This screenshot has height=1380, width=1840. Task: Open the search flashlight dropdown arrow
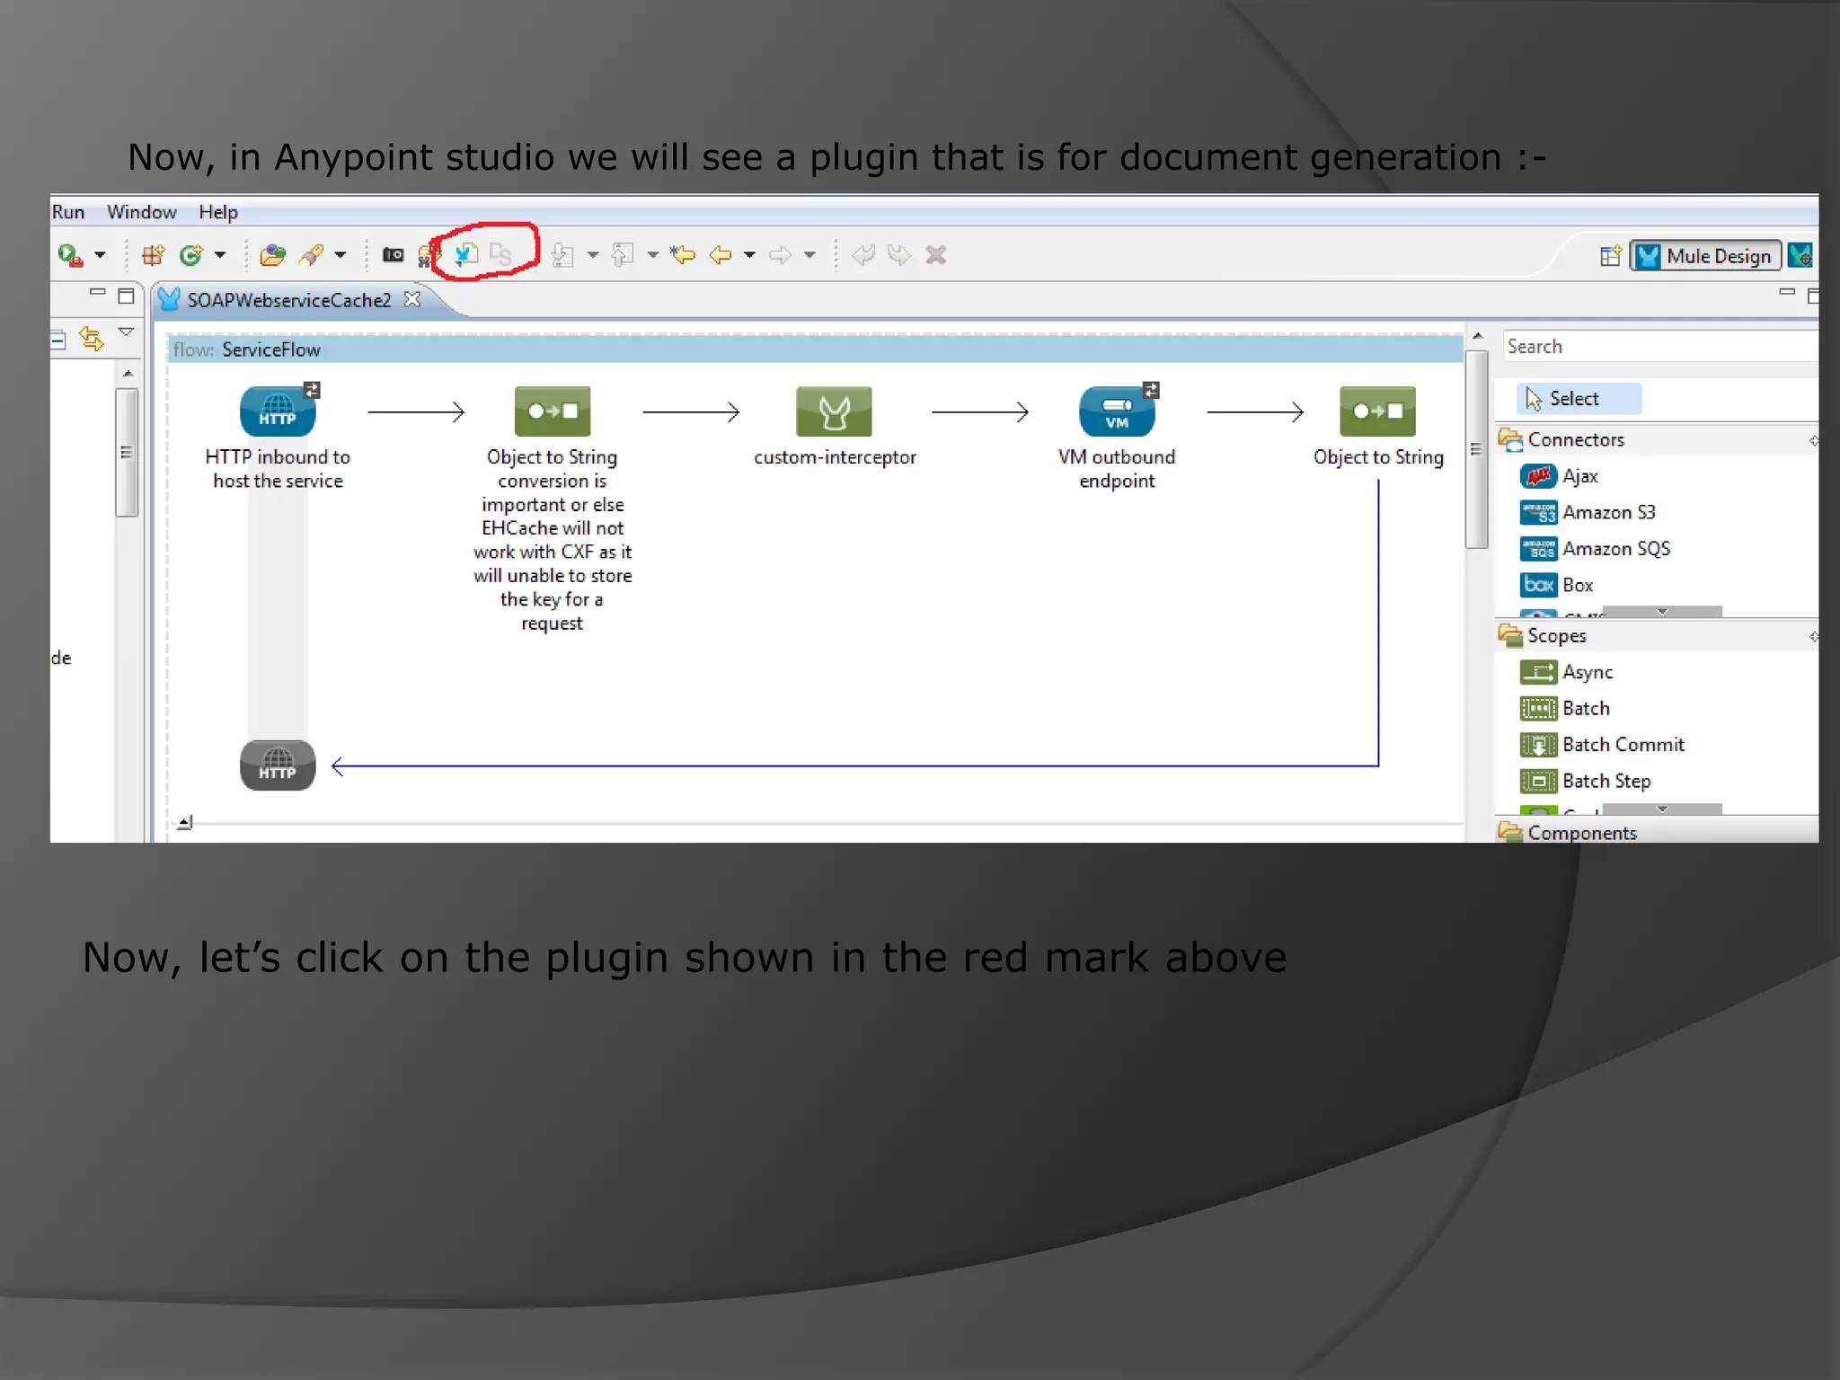[340, 255]
